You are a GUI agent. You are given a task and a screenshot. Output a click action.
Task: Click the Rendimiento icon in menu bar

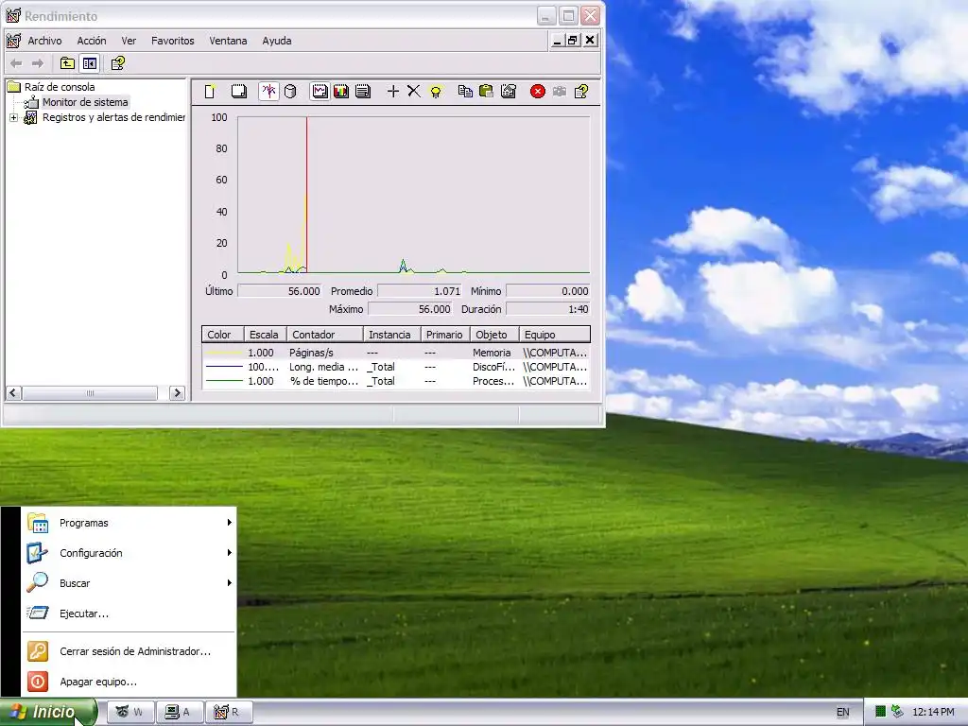[x=13, y=41]
